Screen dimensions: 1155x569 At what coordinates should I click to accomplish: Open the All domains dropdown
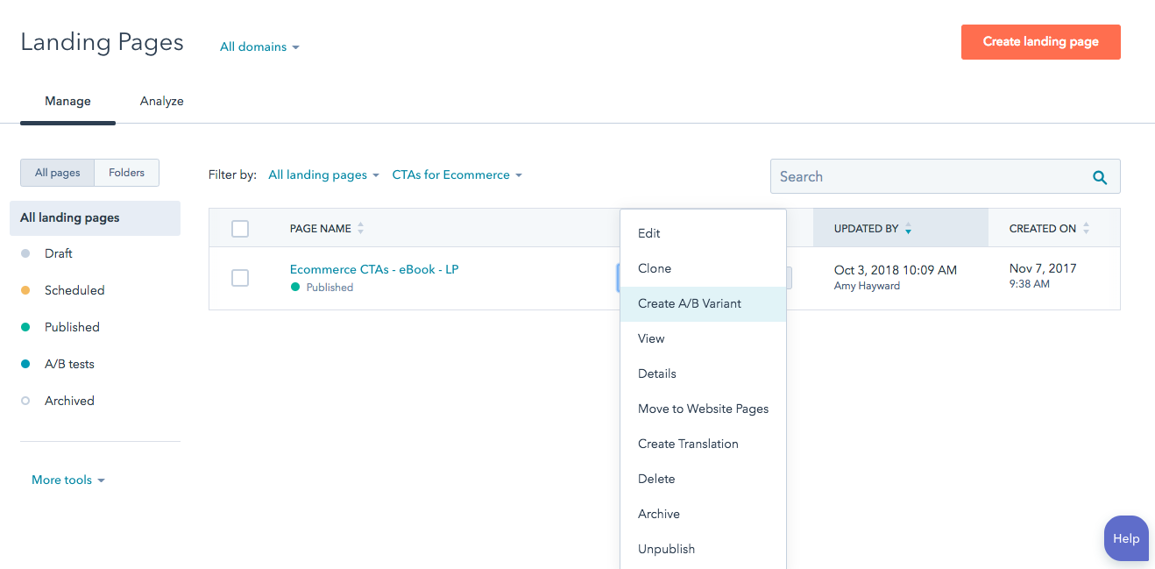[x=259, y=46]
